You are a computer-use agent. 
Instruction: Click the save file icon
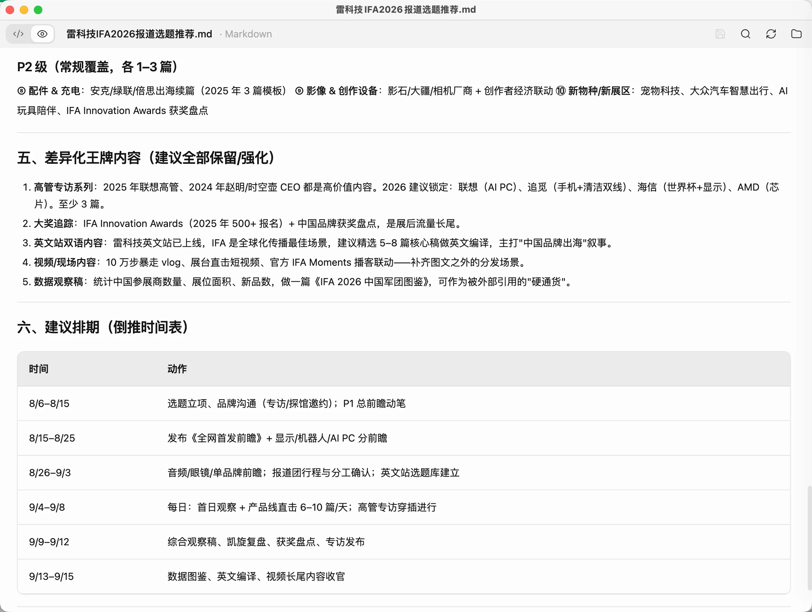click(720, 34)
